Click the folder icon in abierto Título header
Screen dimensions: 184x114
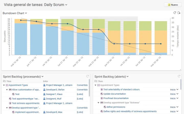click(96, 81)
